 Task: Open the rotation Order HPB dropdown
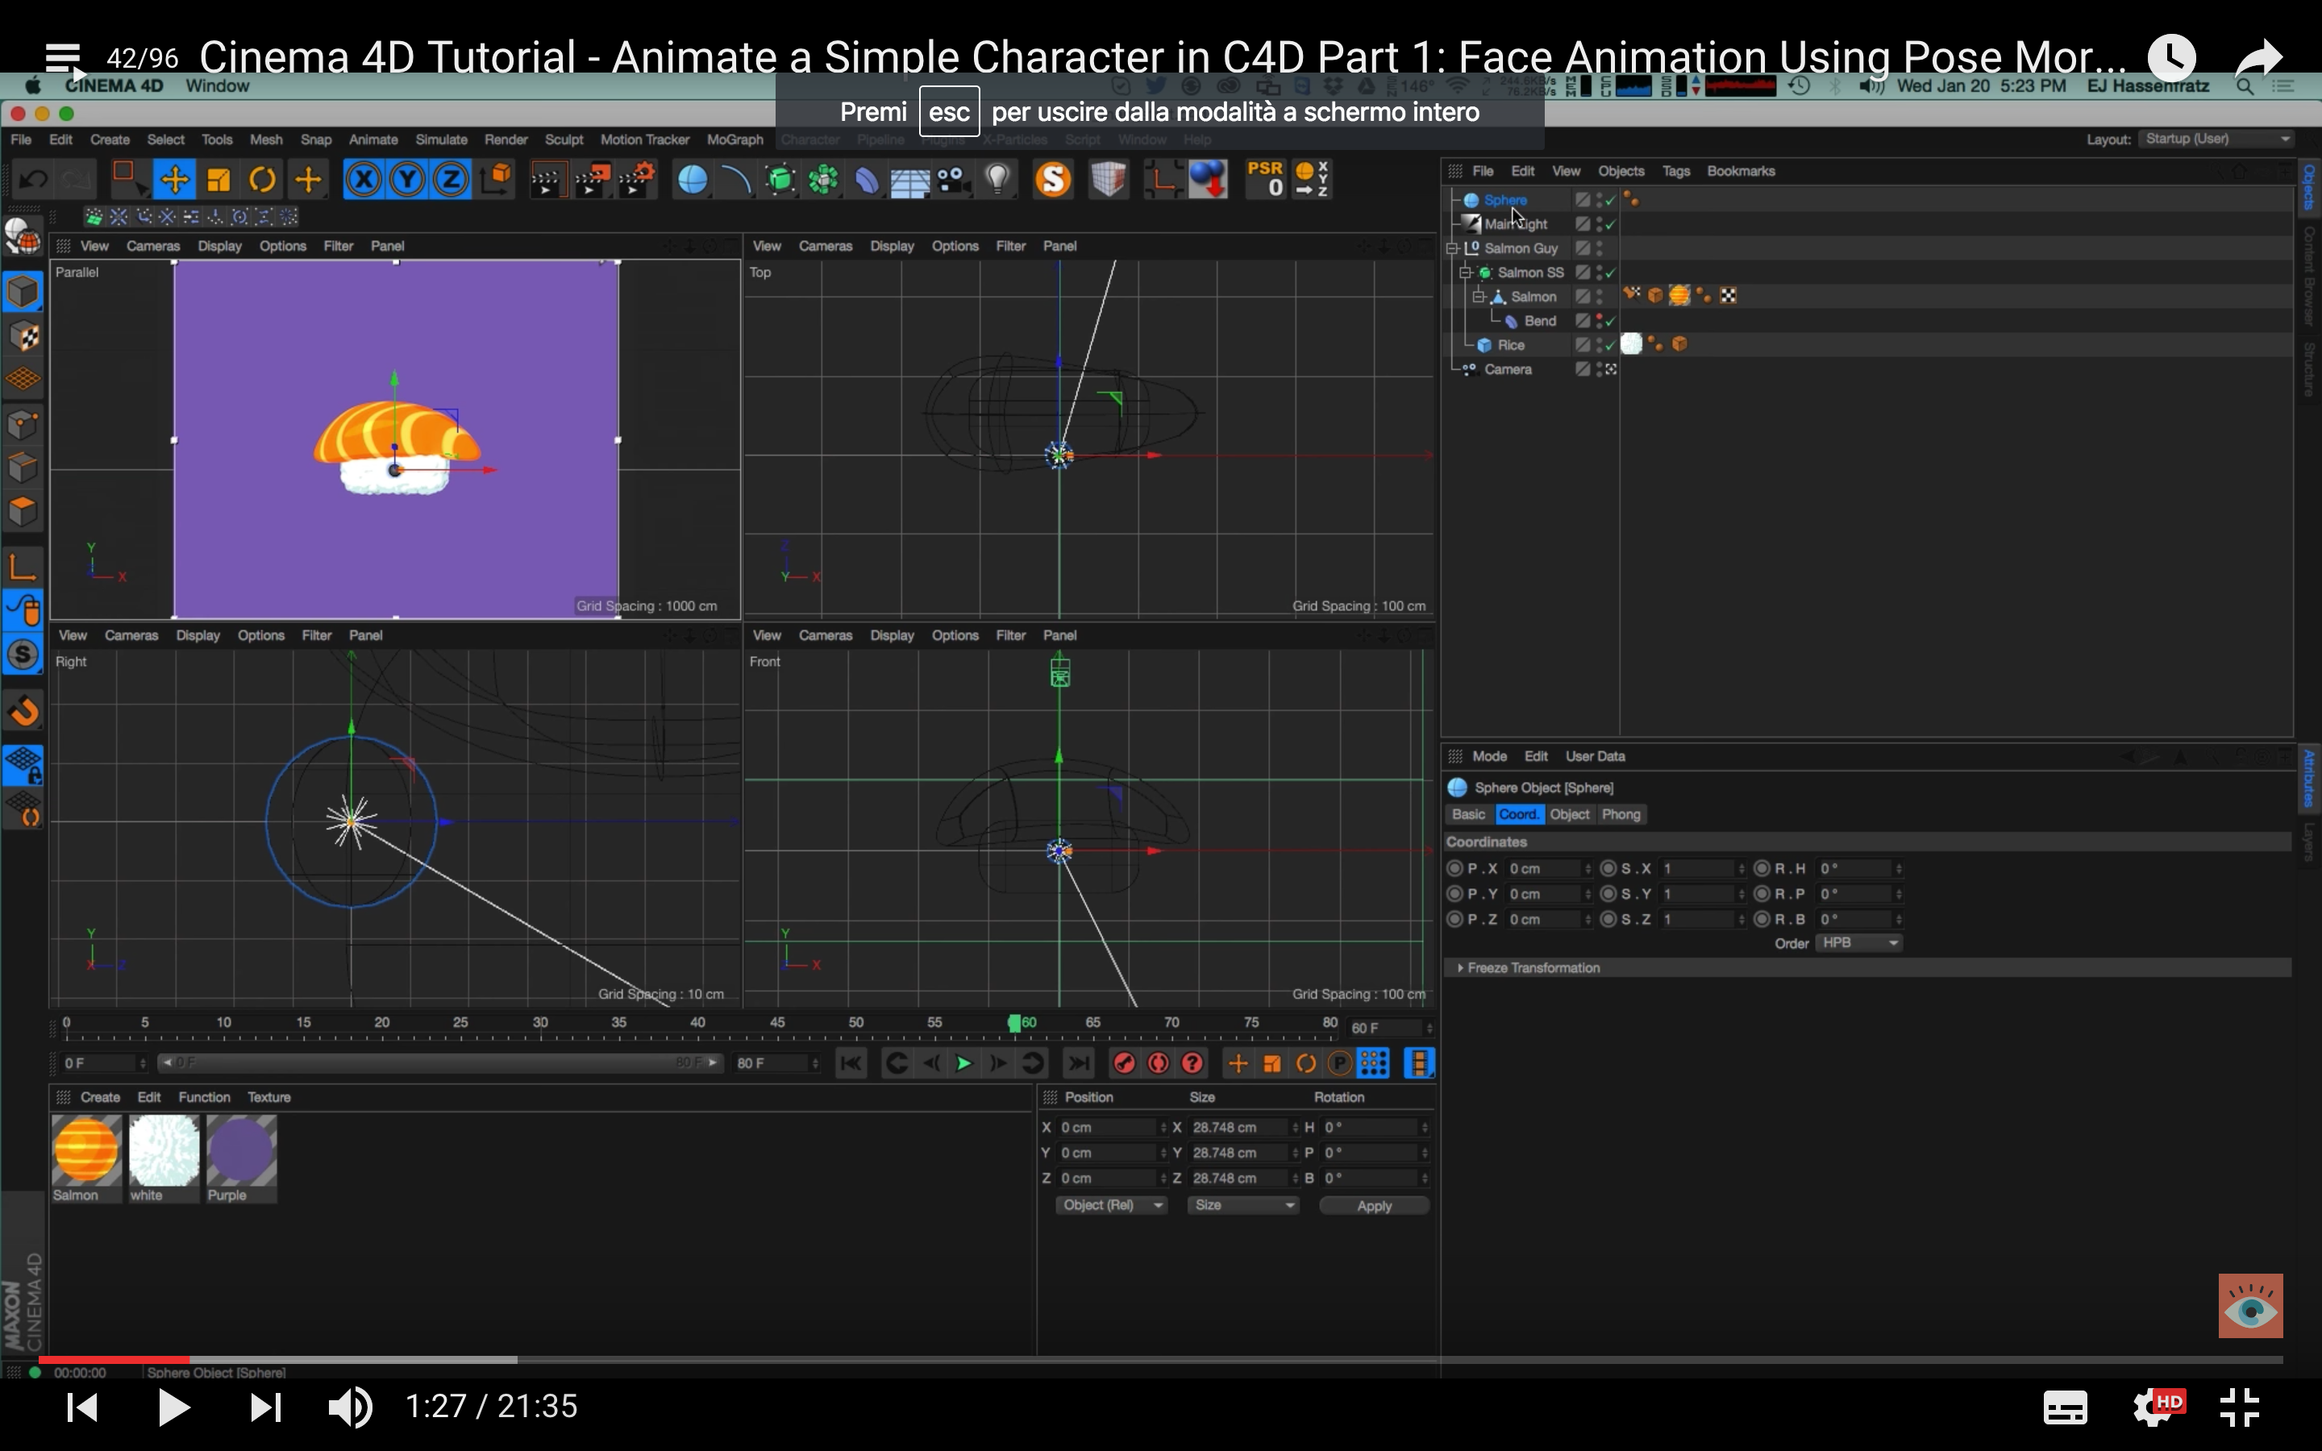1858,943
